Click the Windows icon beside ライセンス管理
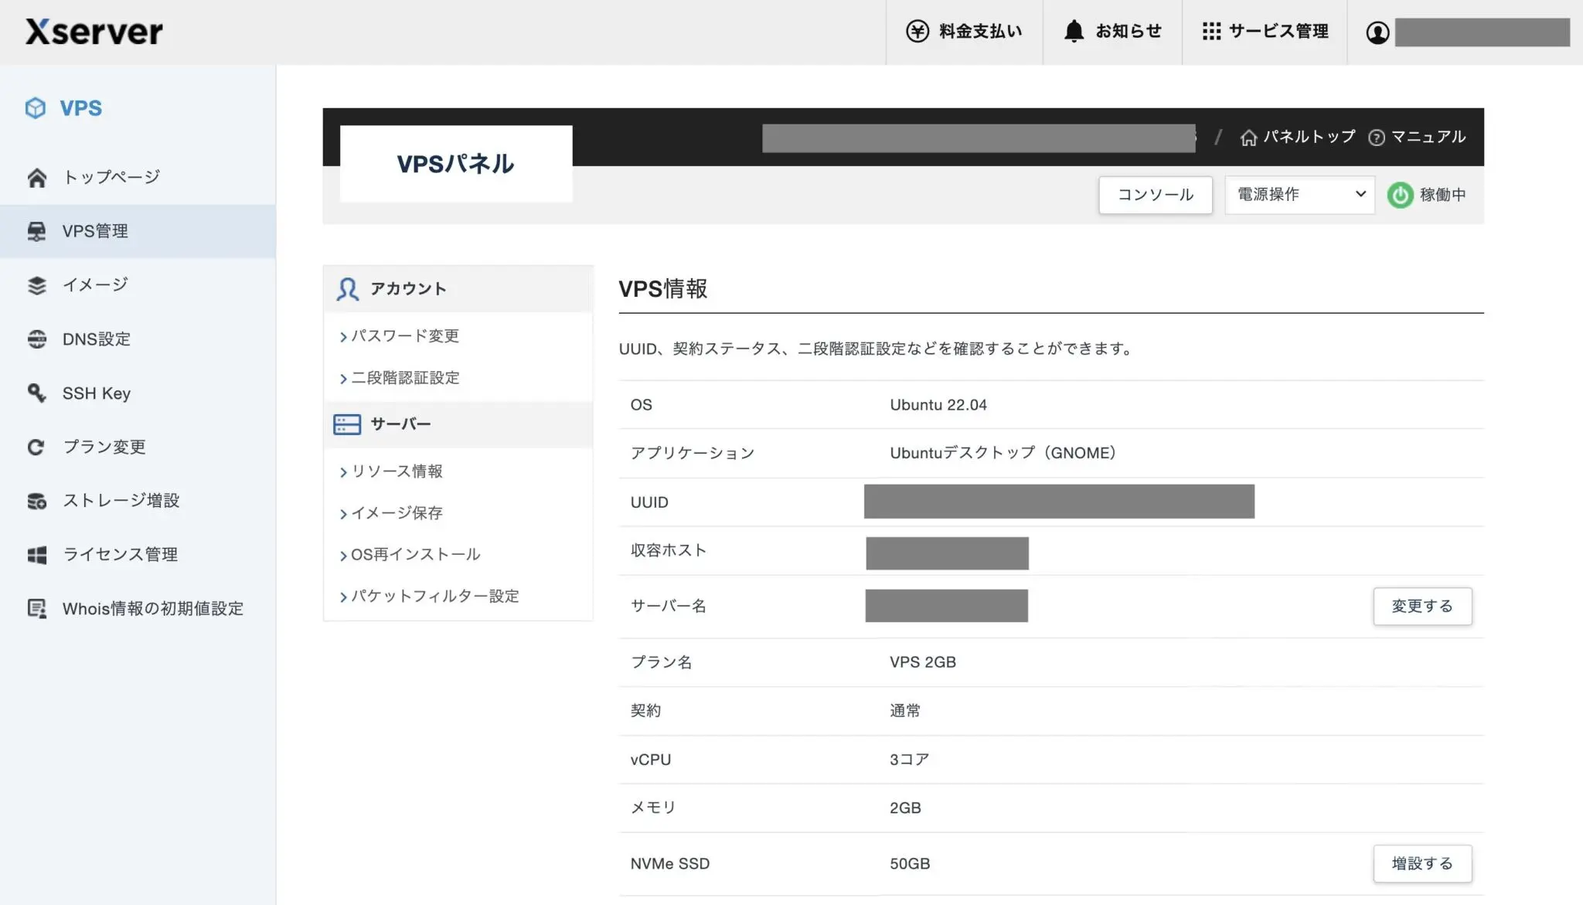The width and height of the screenshot is (1583, 905). pos(36,555)
